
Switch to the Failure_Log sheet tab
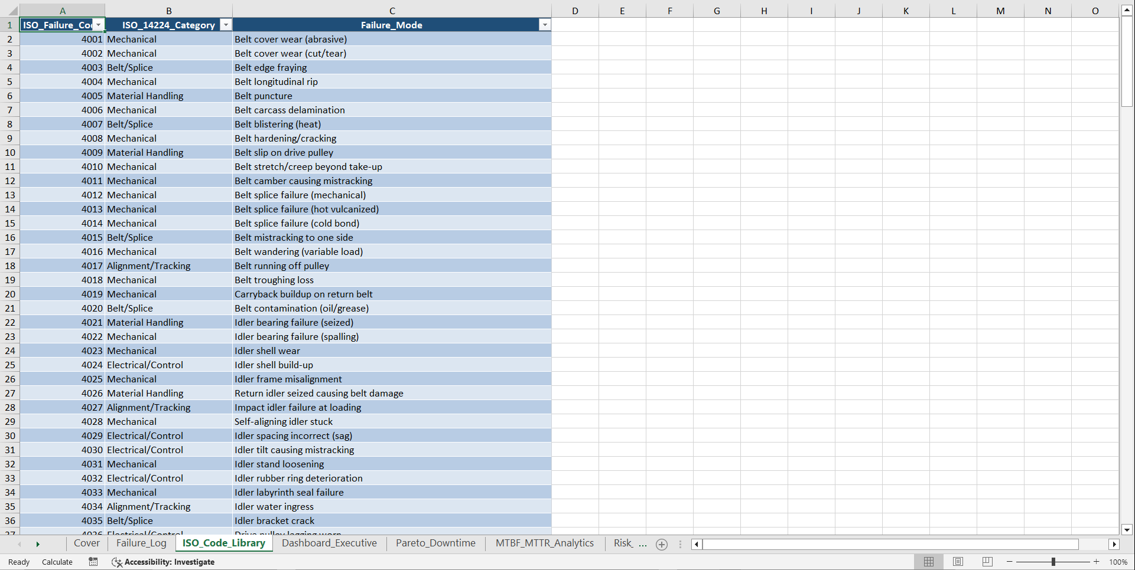click(140, 543)
